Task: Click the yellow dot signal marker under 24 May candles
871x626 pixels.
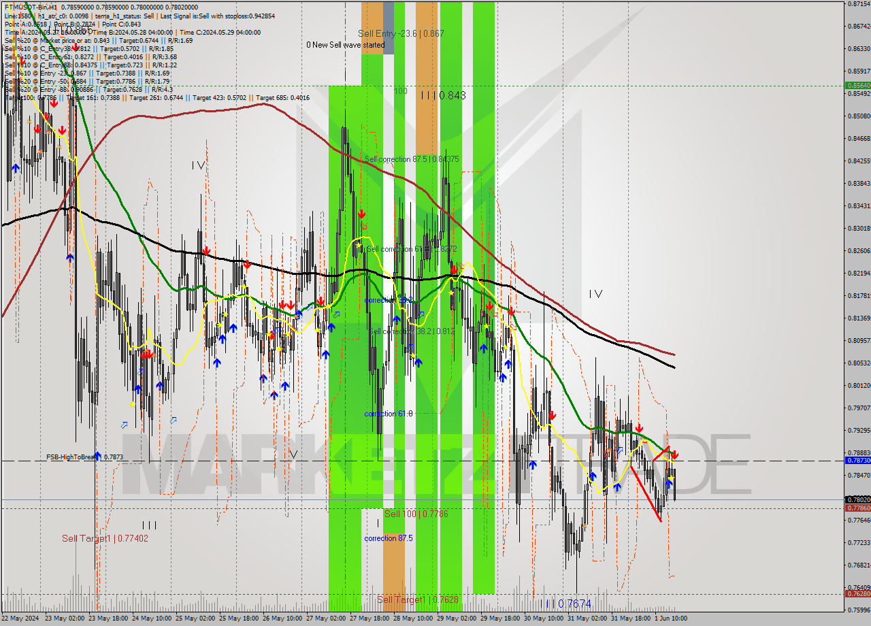Action: click(x=133, y=406)
